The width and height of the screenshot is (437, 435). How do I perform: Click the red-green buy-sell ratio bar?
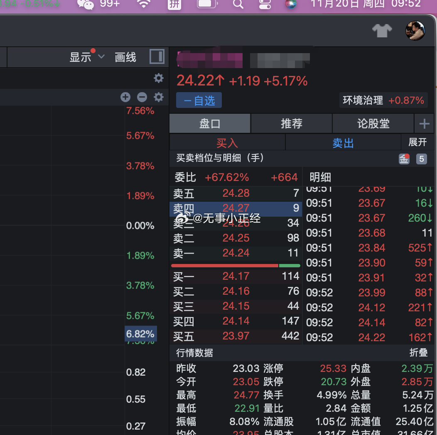coord(237,265)
